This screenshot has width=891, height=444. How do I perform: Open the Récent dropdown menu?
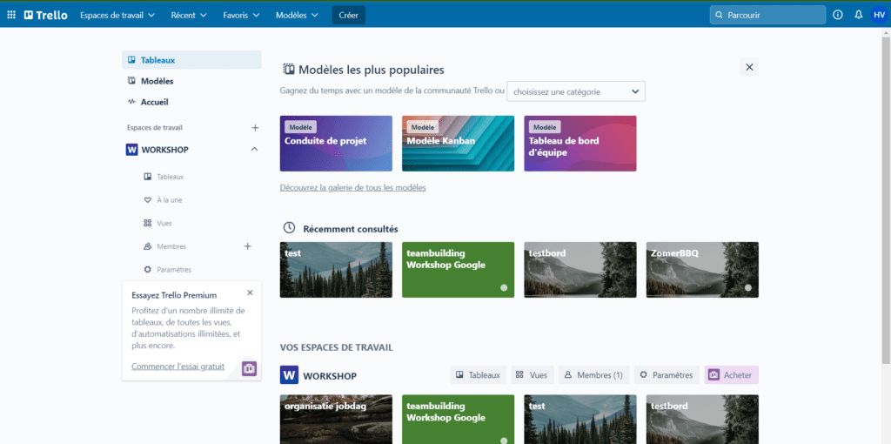click(x=189, y=16)
